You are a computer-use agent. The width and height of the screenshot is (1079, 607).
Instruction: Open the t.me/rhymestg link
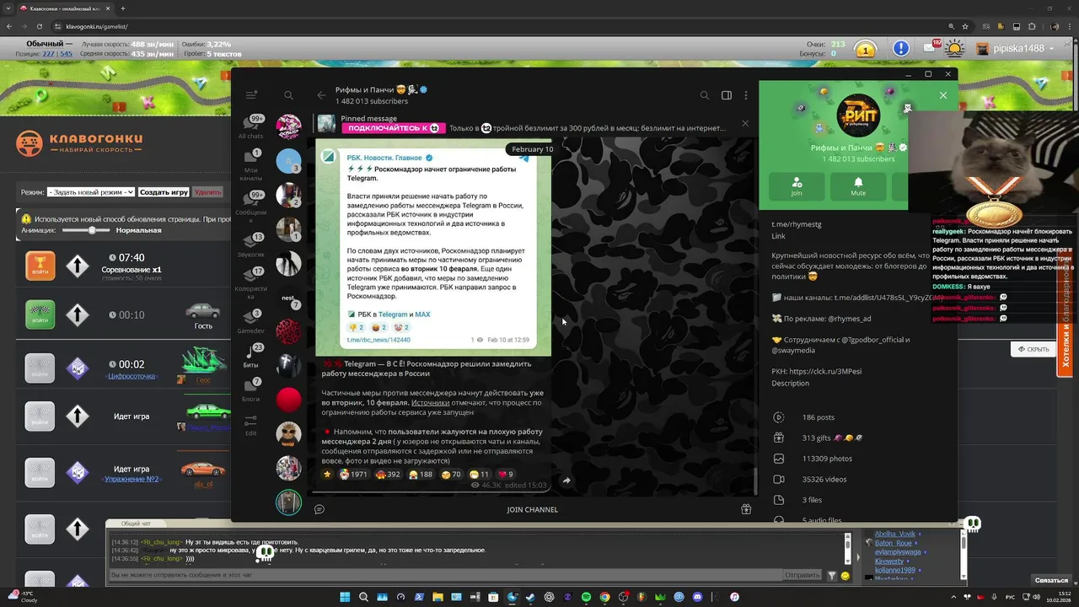tap(797, 224)
